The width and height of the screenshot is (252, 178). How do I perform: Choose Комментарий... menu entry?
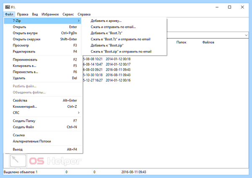click(x=42, y=106)
